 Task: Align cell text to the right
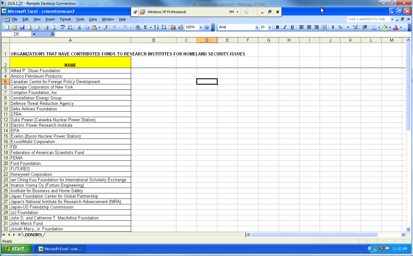tap(316, 27)
